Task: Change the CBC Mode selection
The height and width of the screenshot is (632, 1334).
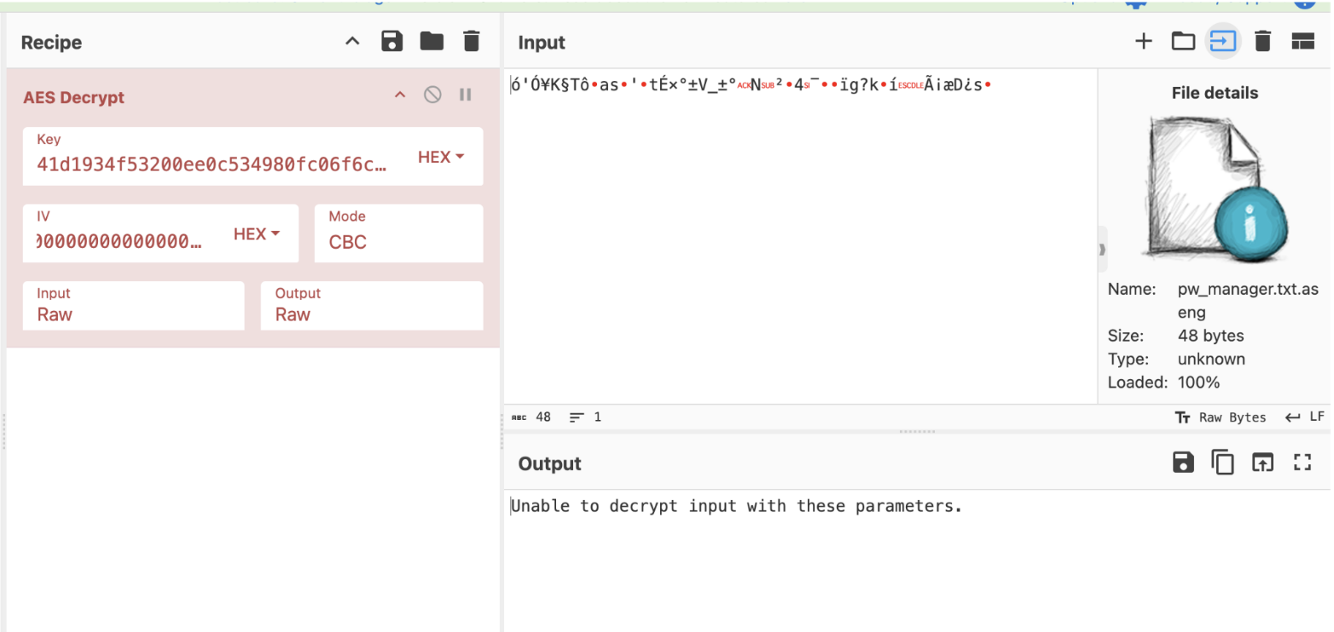Action: (398, 242)
